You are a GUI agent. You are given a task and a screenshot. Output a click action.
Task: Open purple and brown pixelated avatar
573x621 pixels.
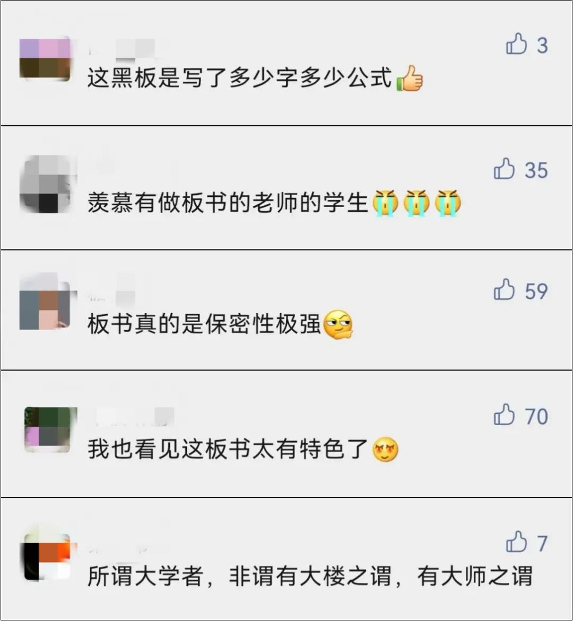coord(45,58)
